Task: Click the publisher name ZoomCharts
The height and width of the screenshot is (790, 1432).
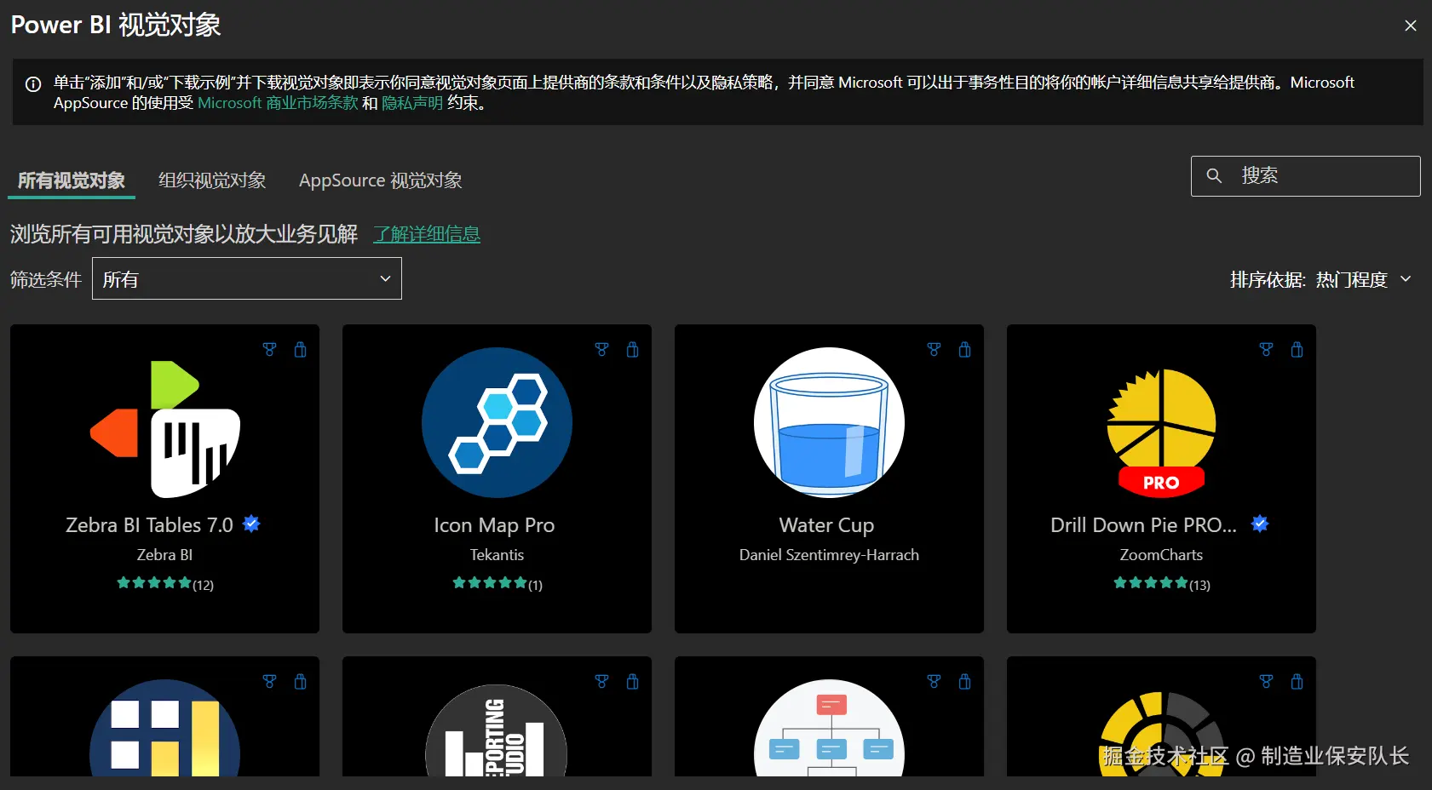Action: click(1161, 555)
